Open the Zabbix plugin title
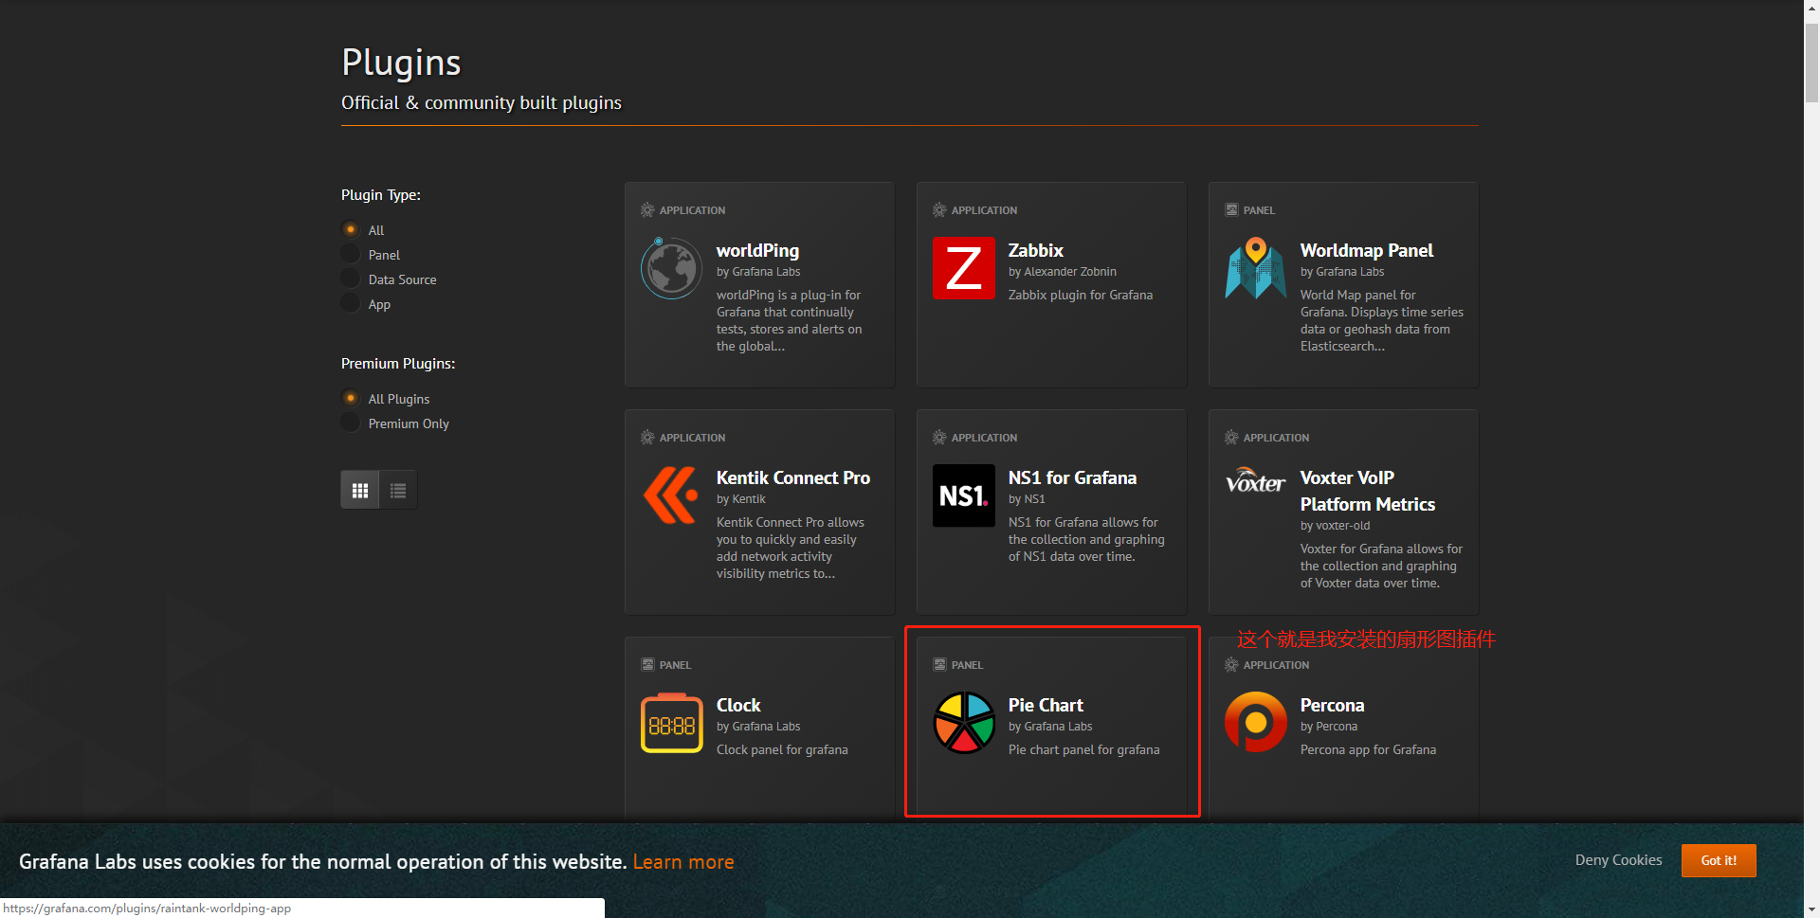Image resolution: width=1820 pixels, height=918 pixels. 1035,251
